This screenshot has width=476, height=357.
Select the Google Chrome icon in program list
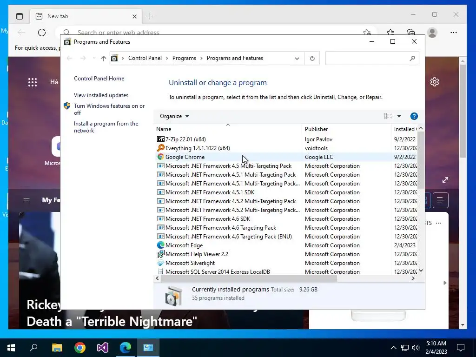click(x=160, y=157)
